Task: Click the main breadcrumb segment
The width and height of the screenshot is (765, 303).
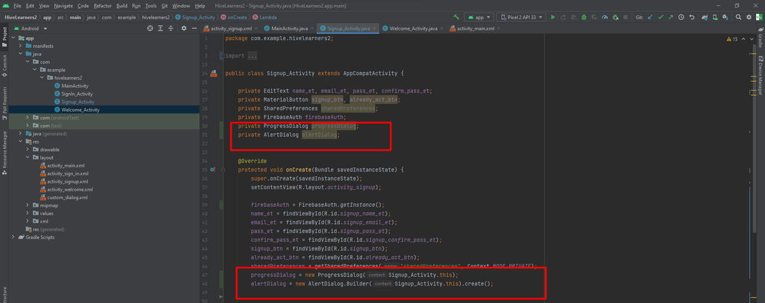Action: tap(75, 17)
